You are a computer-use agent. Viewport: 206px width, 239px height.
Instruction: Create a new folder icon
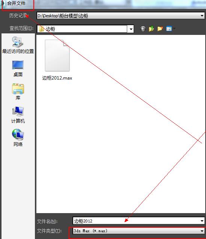(x=160, y=29)
